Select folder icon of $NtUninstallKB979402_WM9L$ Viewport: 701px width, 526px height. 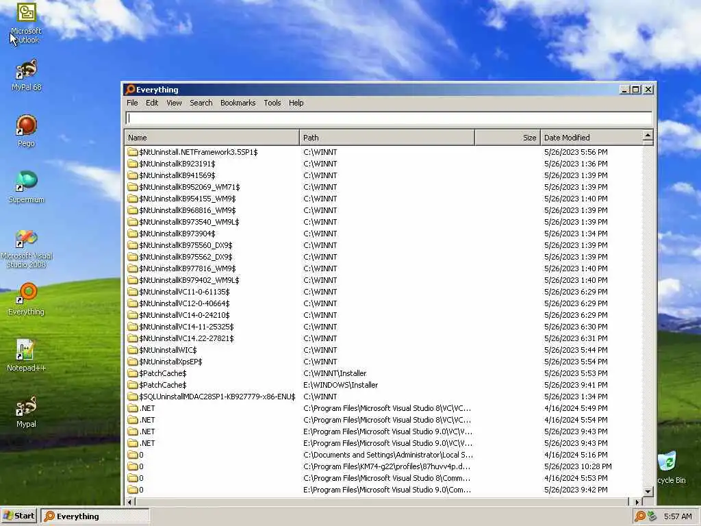[x=132, y=280]
